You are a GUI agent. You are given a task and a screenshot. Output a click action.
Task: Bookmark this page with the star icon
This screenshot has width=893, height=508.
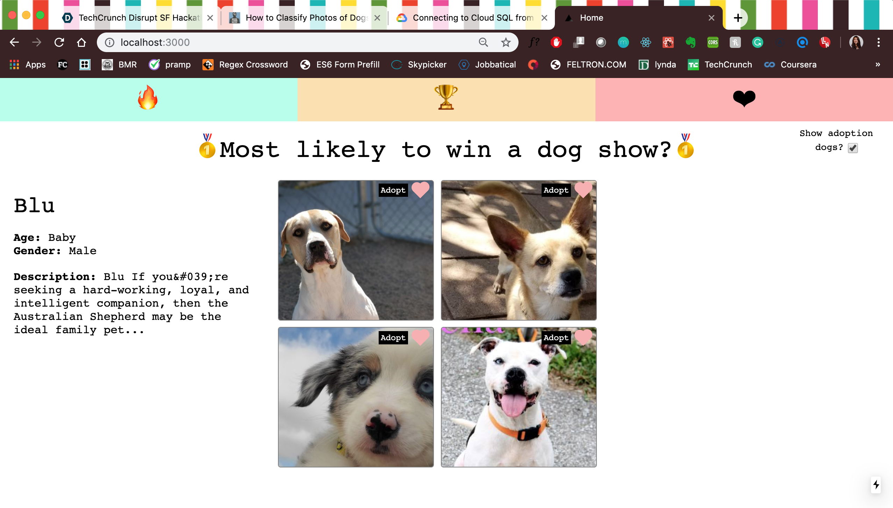click(506, 43)
